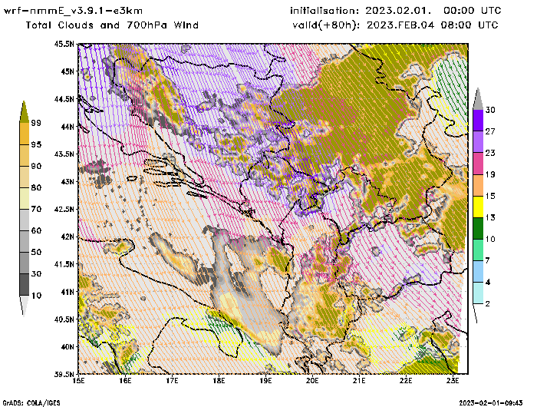The height and width of the screenshot is (407, 537).
Task: Click the 'valid(+80h): 2023.FEB.04 08:00 UTC' line
Action: pyautogui.click(x=395, y=25)
